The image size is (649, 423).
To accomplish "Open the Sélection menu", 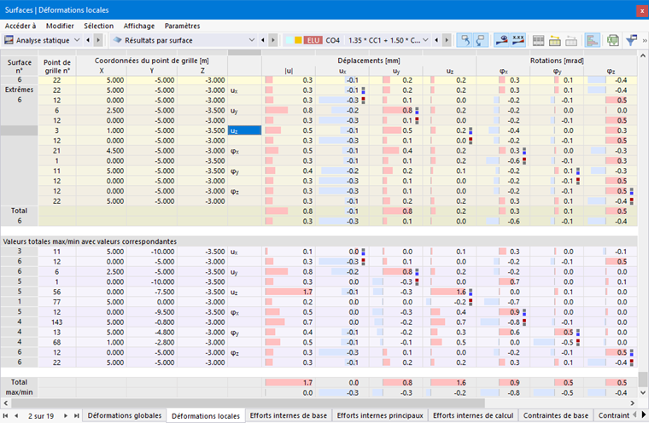I will click(x=98, y=26).
